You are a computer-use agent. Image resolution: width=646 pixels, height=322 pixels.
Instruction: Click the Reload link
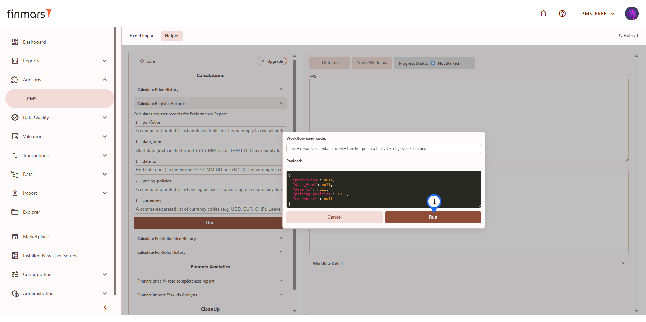tap(628, 36)
